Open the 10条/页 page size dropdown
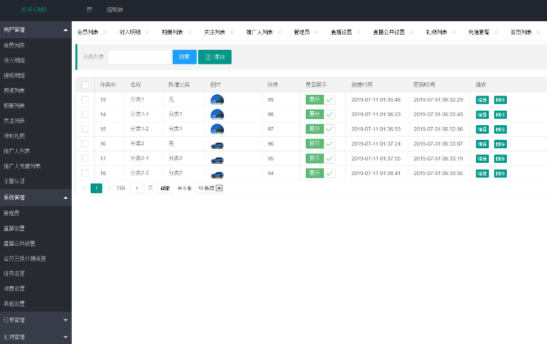This screenshot has height=344, width=547. pos(209,188)
